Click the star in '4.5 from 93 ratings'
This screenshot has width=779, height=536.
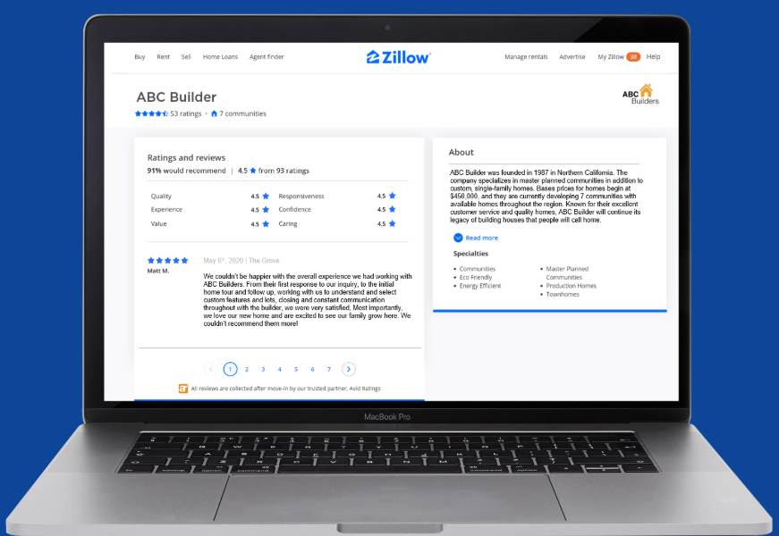coord(253,171)
